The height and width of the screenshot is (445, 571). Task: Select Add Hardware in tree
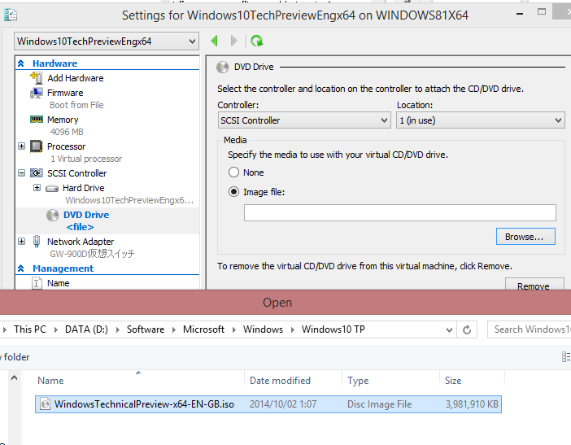76,78
